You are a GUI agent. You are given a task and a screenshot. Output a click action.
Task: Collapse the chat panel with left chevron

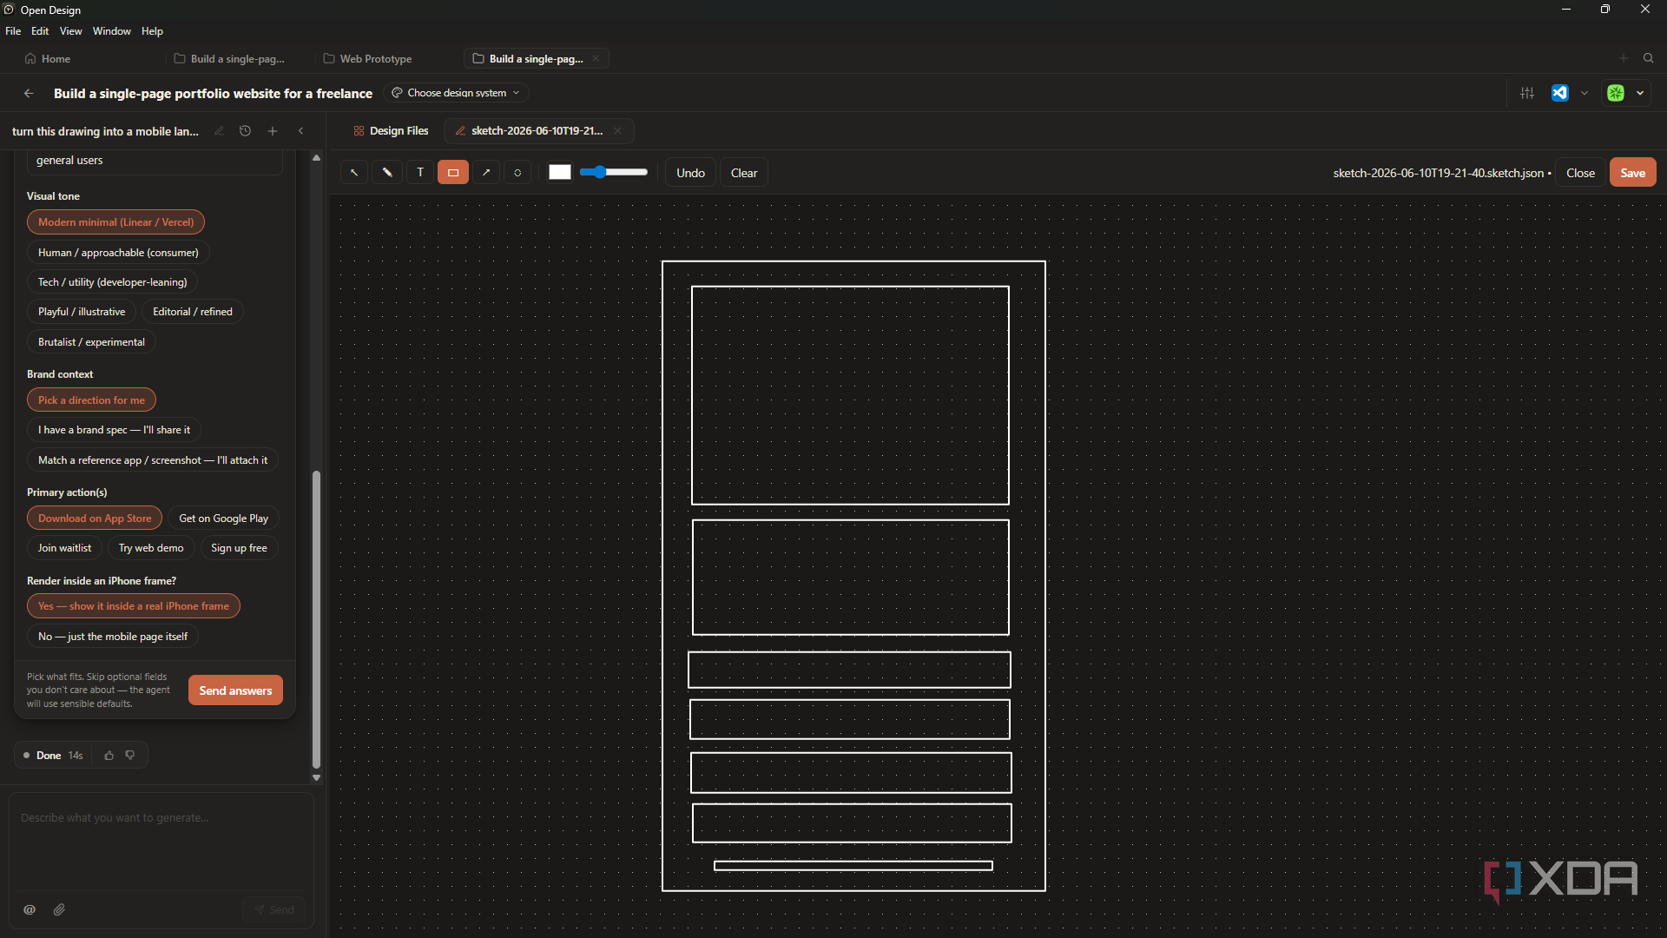point(301,131)
